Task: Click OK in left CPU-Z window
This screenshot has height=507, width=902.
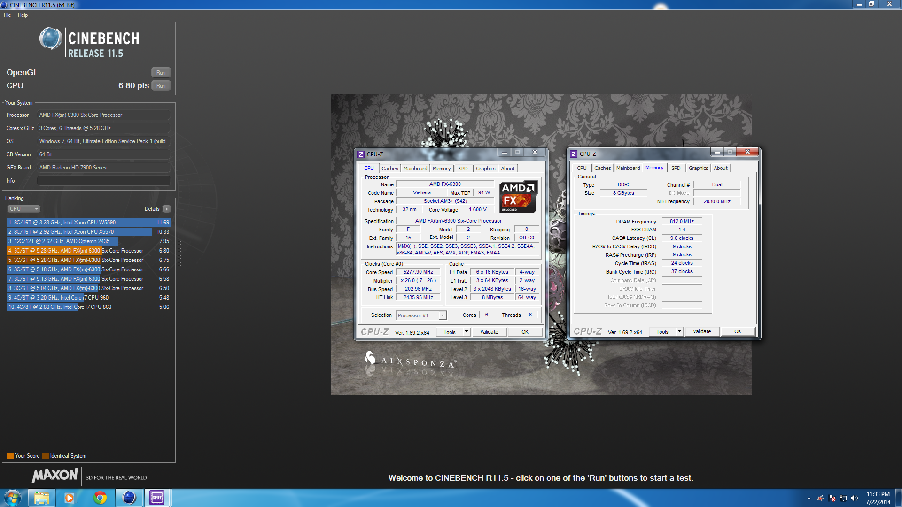Action: coord(525,332)
